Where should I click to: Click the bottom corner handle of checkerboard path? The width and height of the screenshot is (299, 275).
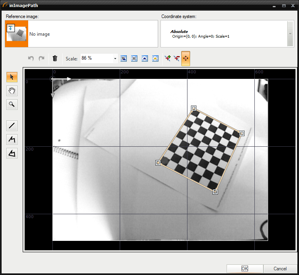pos(215,192)
